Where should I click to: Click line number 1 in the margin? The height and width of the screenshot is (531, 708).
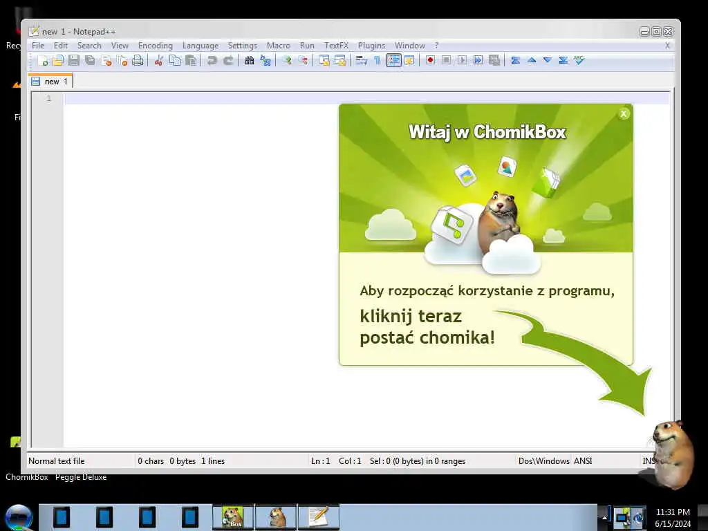pyautogui.click(x=49, y=98)
